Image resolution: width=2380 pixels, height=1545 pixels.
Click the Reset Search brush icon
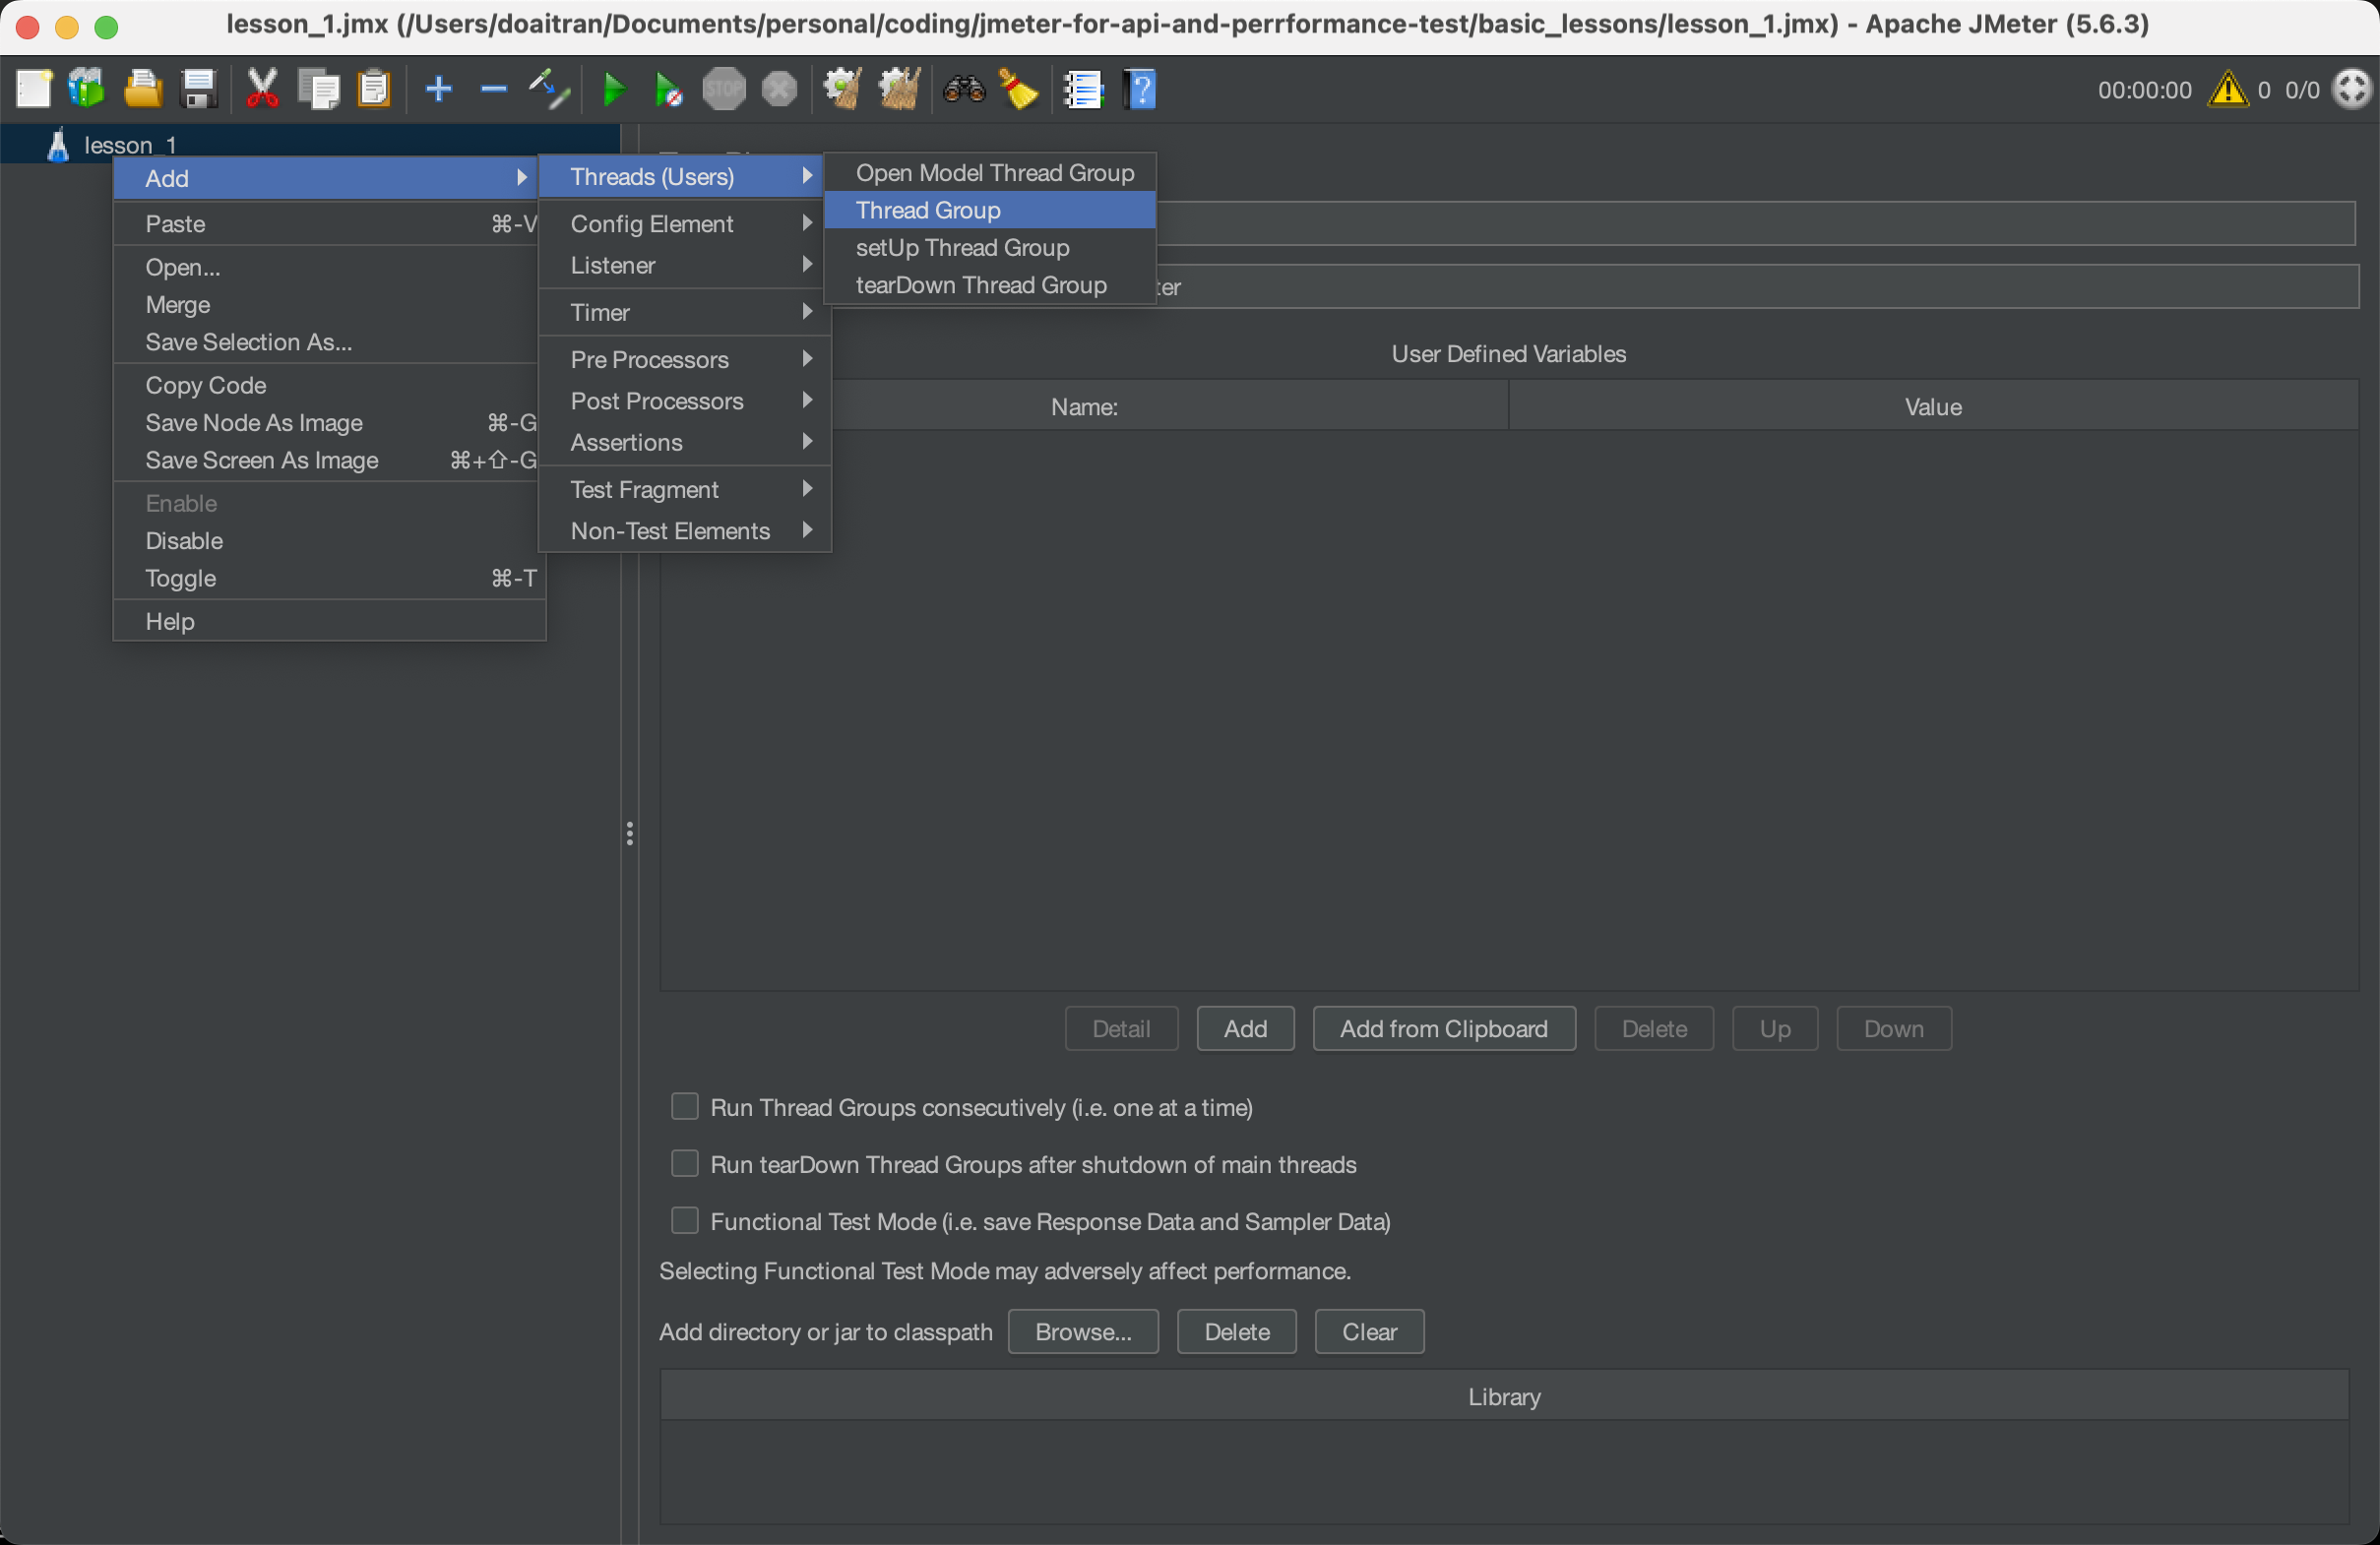tap(1019, 90)
